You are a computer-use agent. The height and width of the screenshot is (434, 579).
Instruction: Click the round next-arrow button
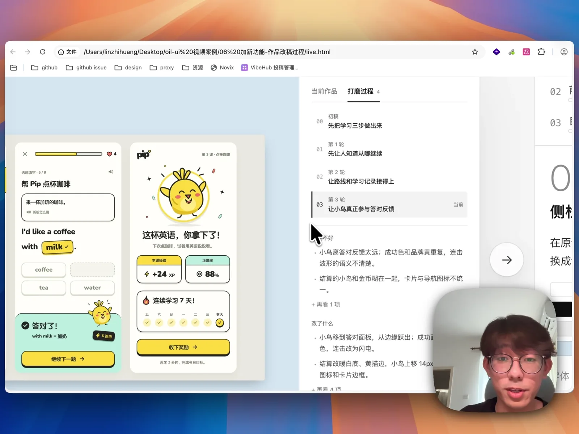point(507,260)
